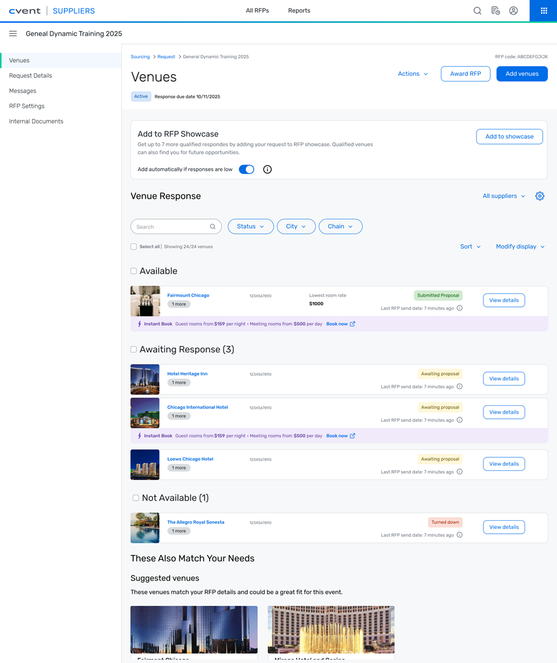Viewport: 557px width, 663px height.
Task: Click Sourcing in the breadcrumb
Action: pyautogui.click(x=141, y=57)
